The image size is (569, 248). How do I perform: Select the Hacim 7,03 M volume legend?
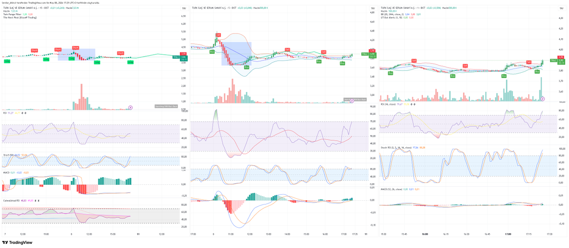[10, 11]
